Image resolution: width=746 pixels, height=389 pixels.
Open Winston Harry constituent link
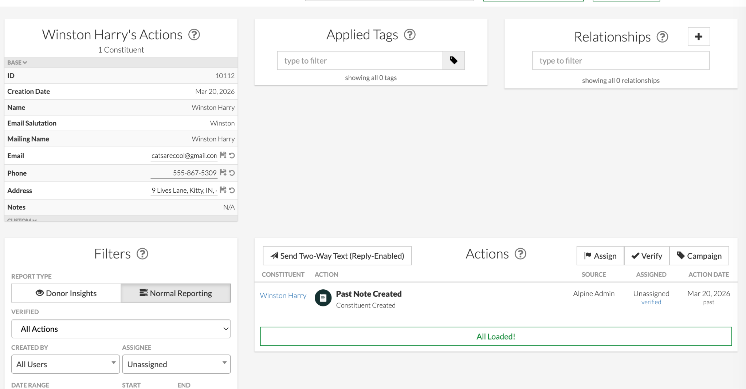283,296
